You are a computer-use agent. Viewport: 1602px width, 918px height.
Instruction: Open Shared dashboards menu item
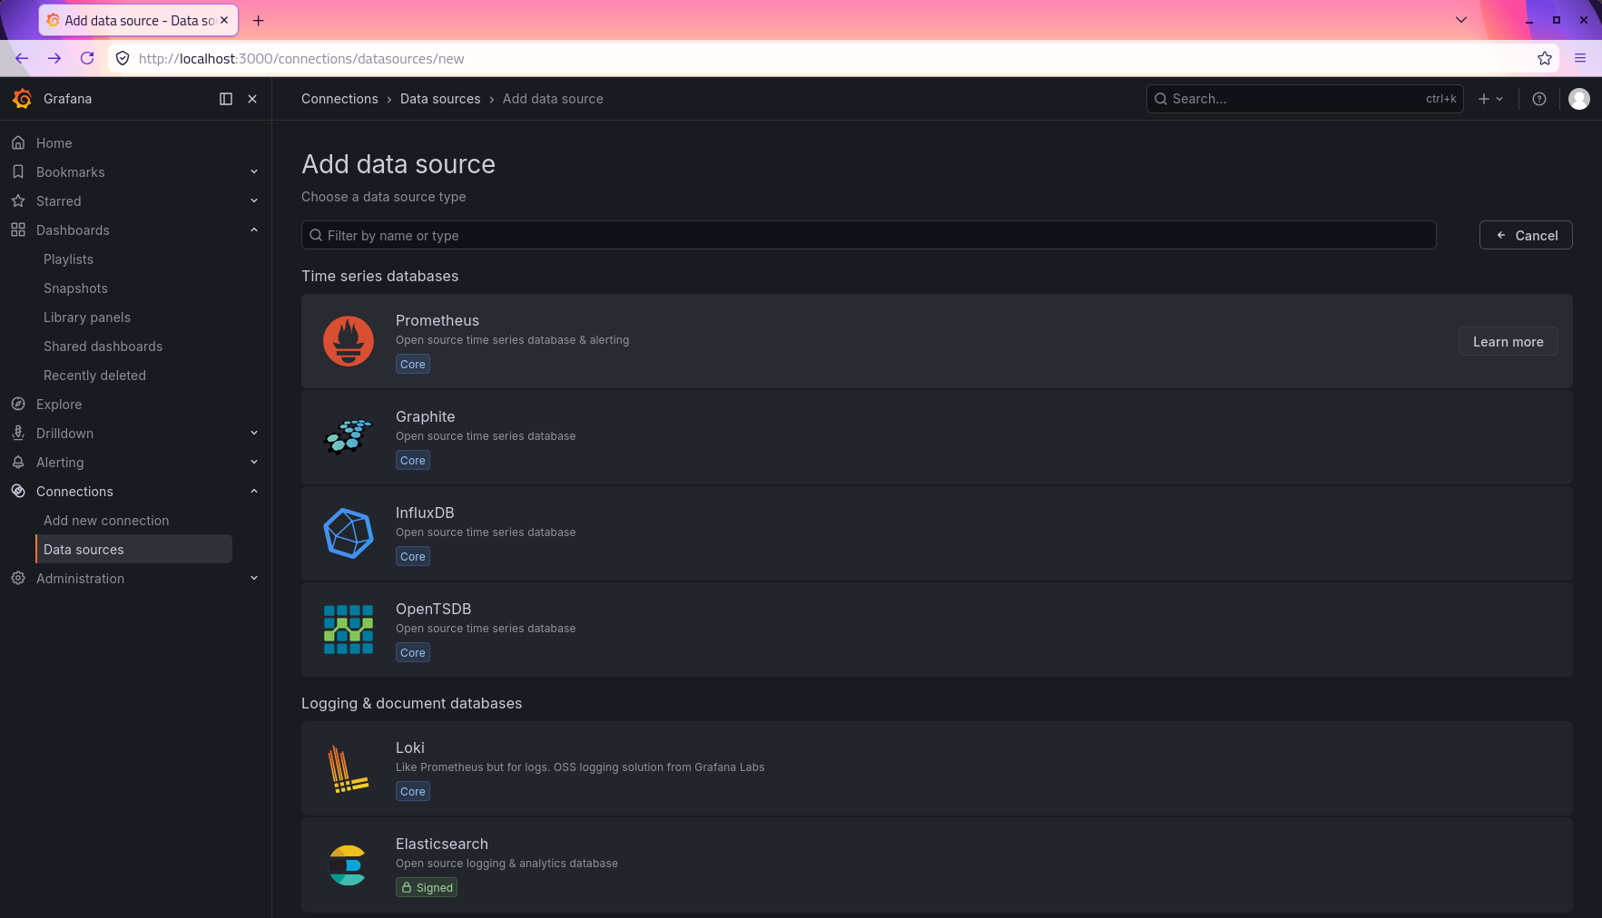tap(103, 347)
